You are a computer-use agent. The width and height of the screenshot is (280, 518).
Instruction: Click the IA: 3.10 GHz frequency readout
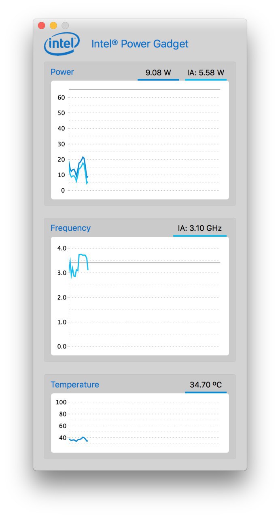click(x=200, y=228)
